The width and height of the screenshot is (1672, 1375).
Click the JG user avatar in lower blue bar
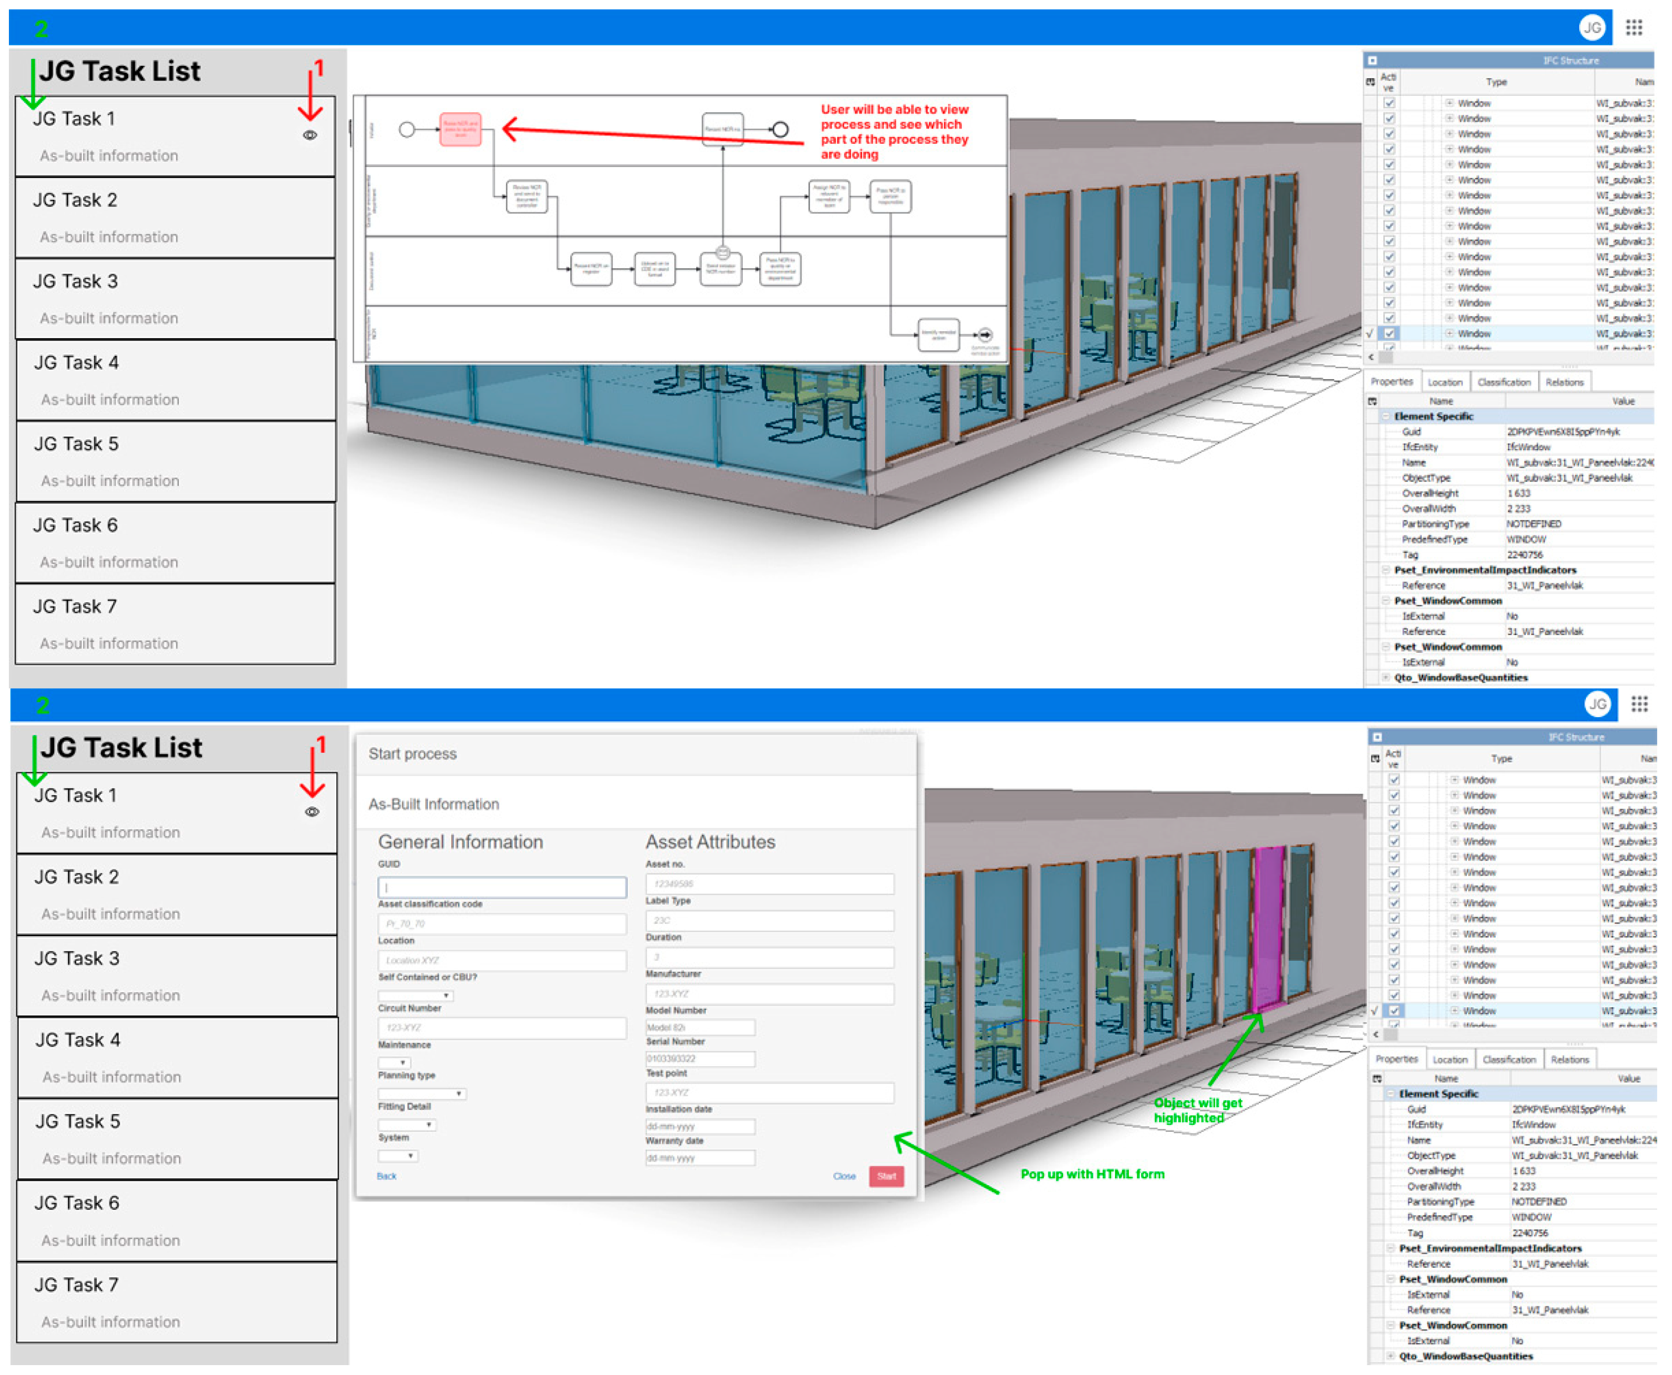[x=1597, y=705]
